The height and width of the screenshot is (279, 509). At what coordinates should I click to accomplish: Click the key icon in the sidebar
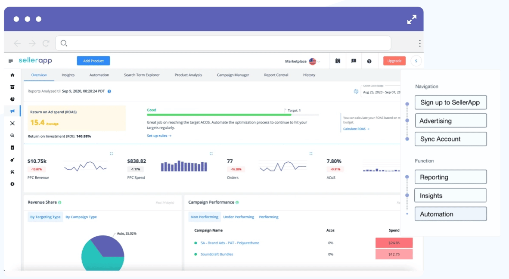click(x=12, y=160)
